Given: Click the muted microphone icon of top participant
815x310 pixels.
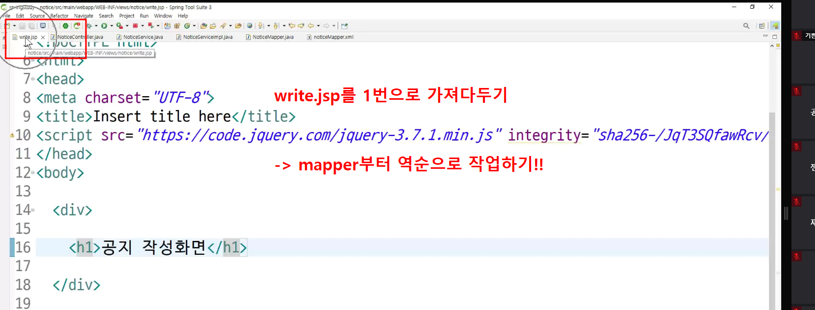Looking at the screenshot, I should [x=797, y=36].
